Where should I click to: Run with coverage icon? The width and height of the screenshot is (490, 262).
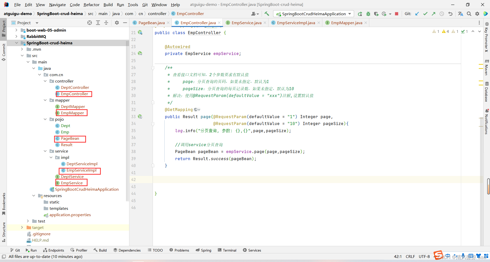pyautogui.click(x=376, y=14)
